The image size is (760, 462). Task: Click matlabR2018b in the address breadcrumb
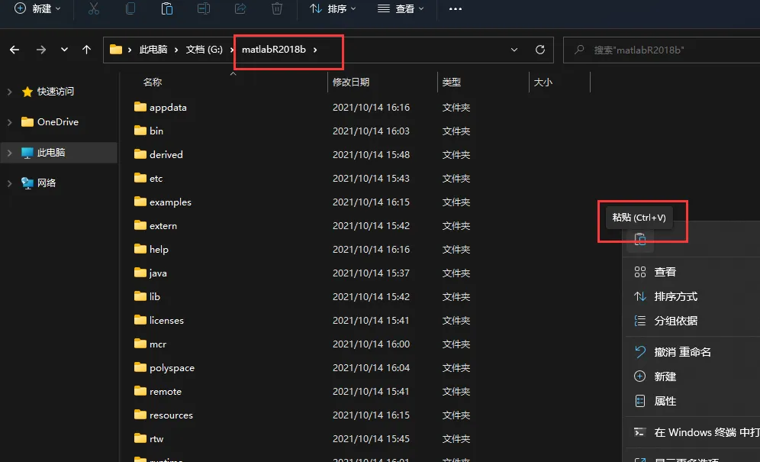tap(274, 50)
